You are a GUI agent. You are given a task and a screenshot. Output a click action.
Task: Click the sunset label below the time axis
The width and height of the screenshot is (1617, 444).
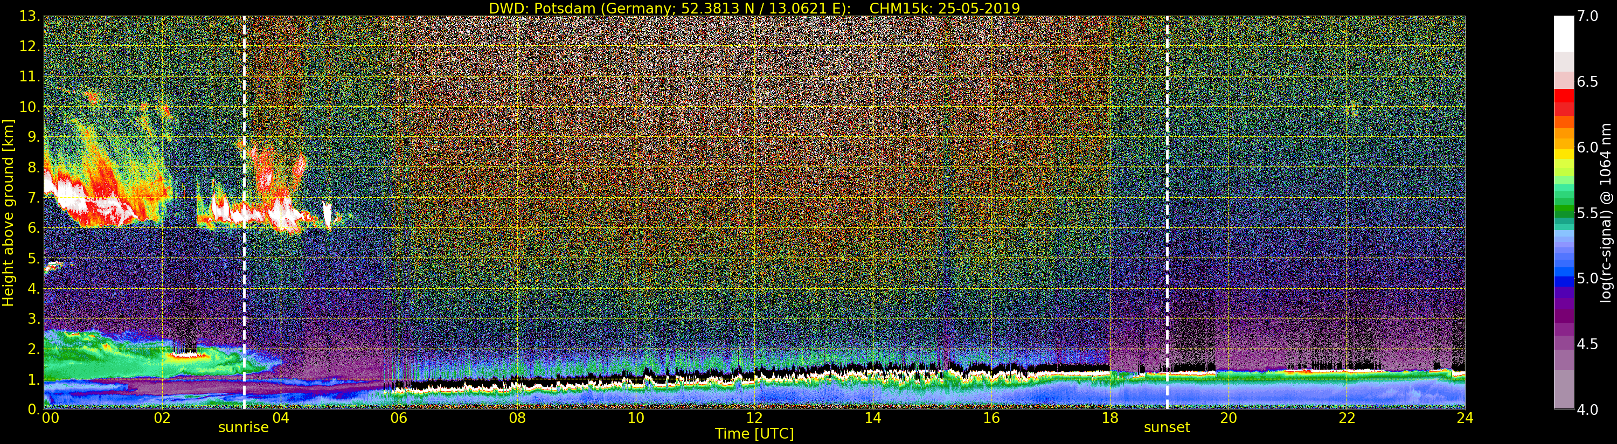(1167, 428)
